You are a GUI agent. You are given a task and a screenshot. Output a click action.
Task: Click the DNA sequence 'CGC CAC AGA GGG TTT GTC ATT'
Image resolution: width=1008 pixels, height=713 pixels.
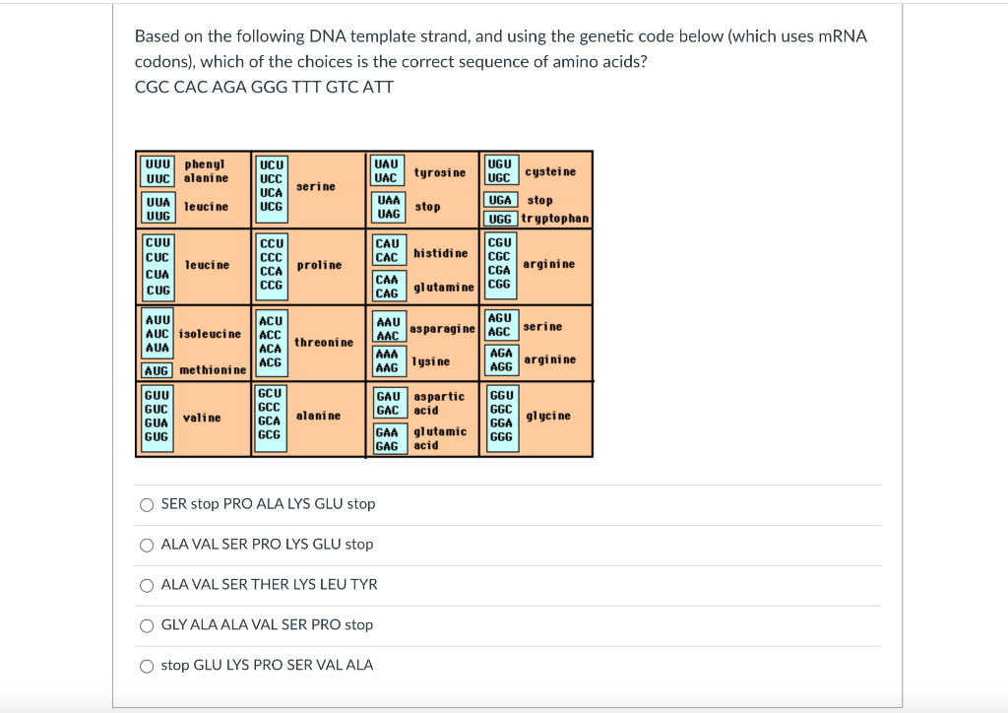coord(264,87)
